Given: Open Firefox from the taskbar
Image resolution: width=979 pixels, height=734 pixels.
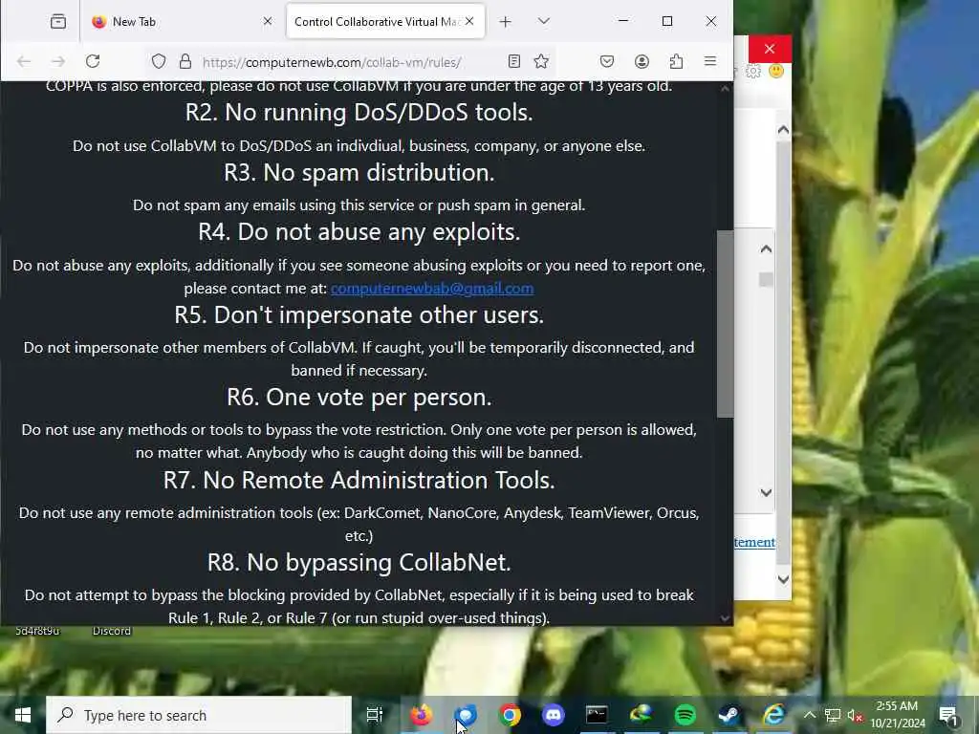Looking at the screenshot, I should coord(422,715).
